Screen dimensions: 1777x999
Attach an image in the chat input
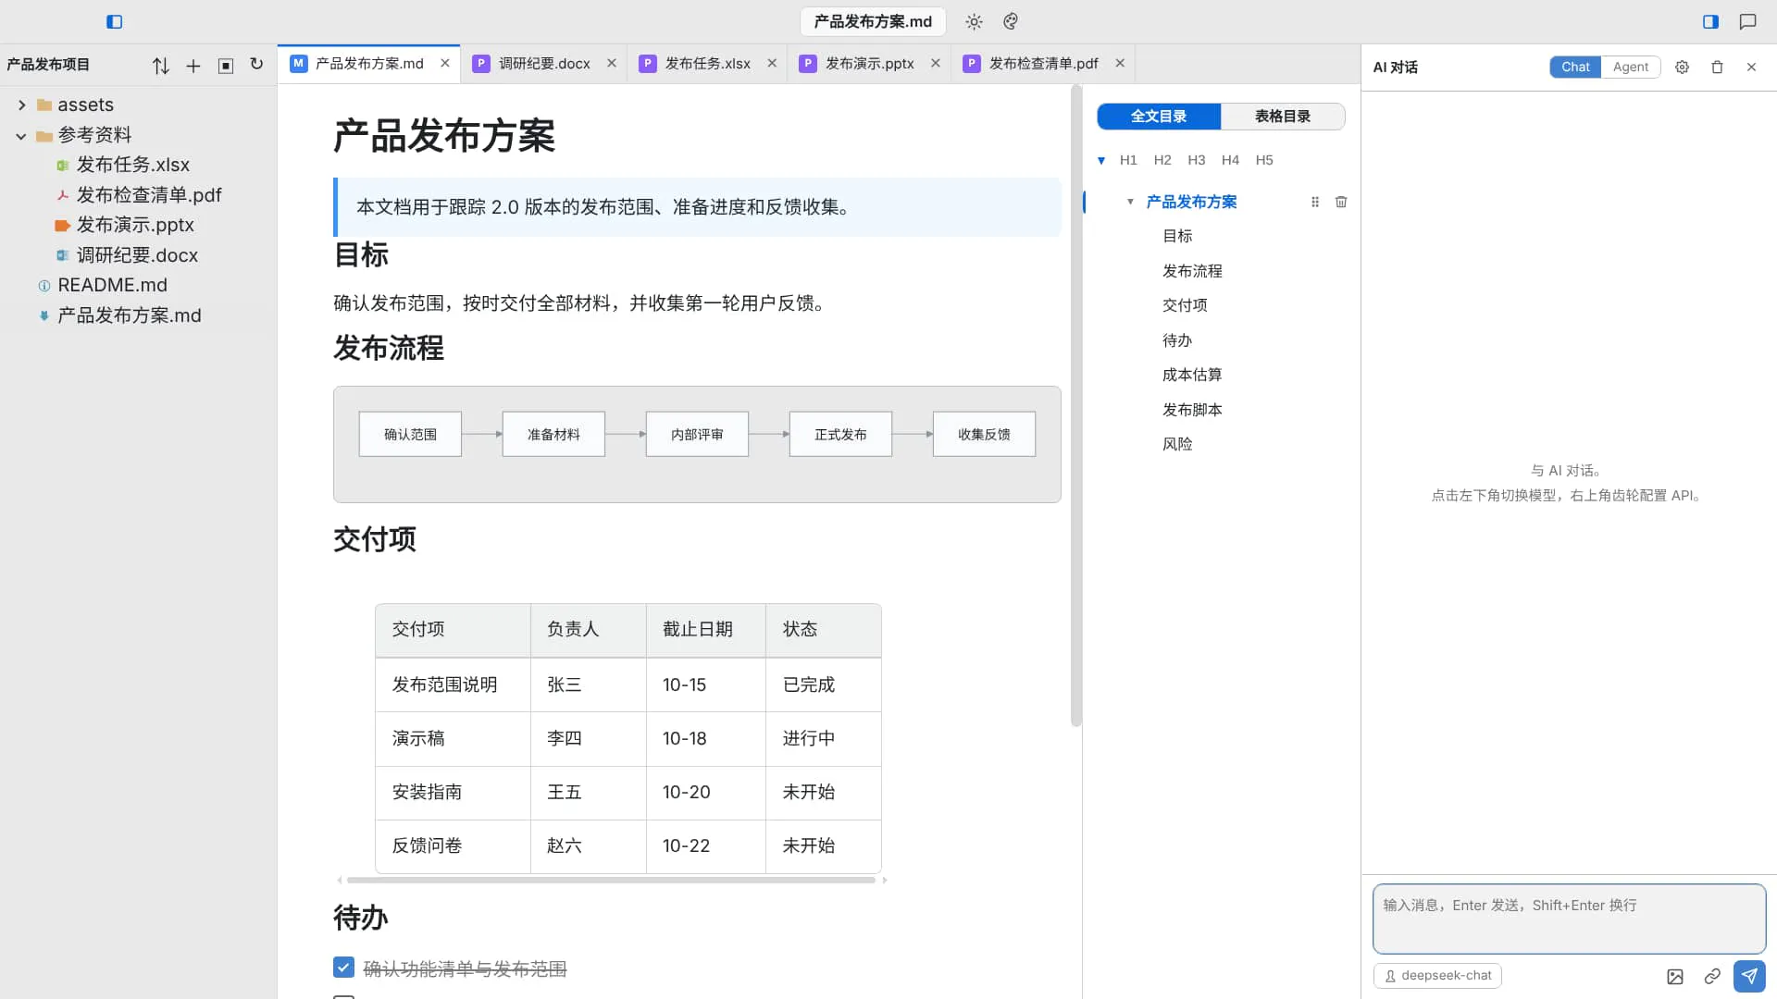pyautogui.click(x=1675, y=977)
